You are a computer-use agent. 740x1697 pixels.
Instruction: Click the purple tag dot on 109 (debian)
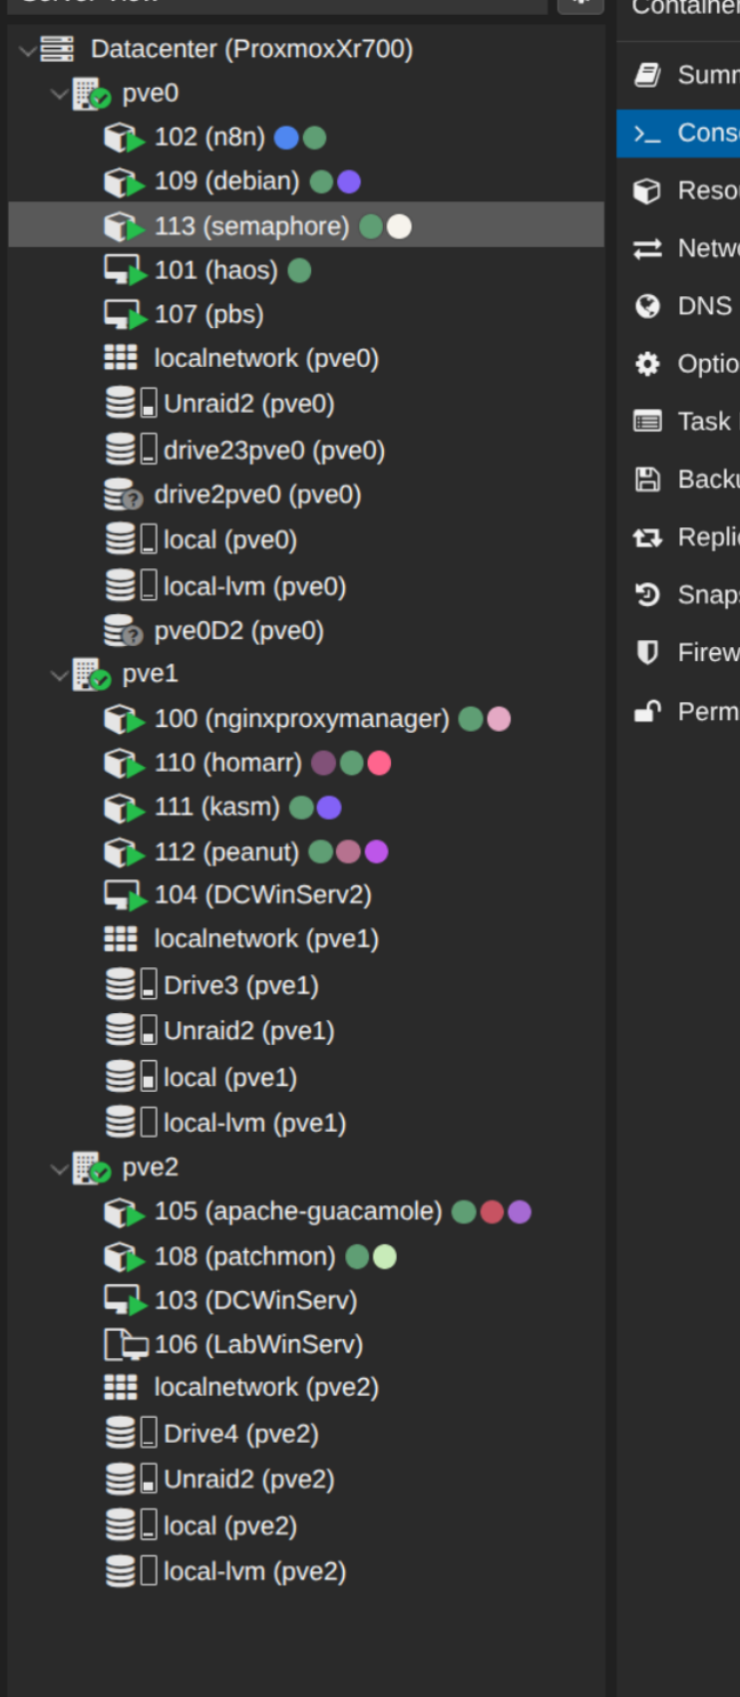349,181
